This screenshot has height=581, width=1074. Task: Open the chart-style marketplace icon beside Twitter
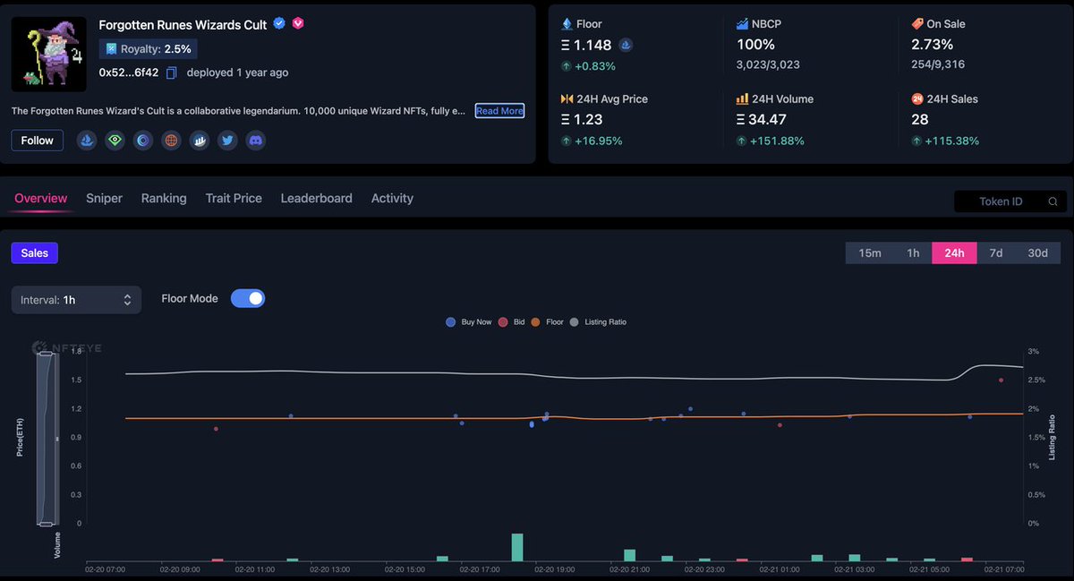[x=200, y=141]
